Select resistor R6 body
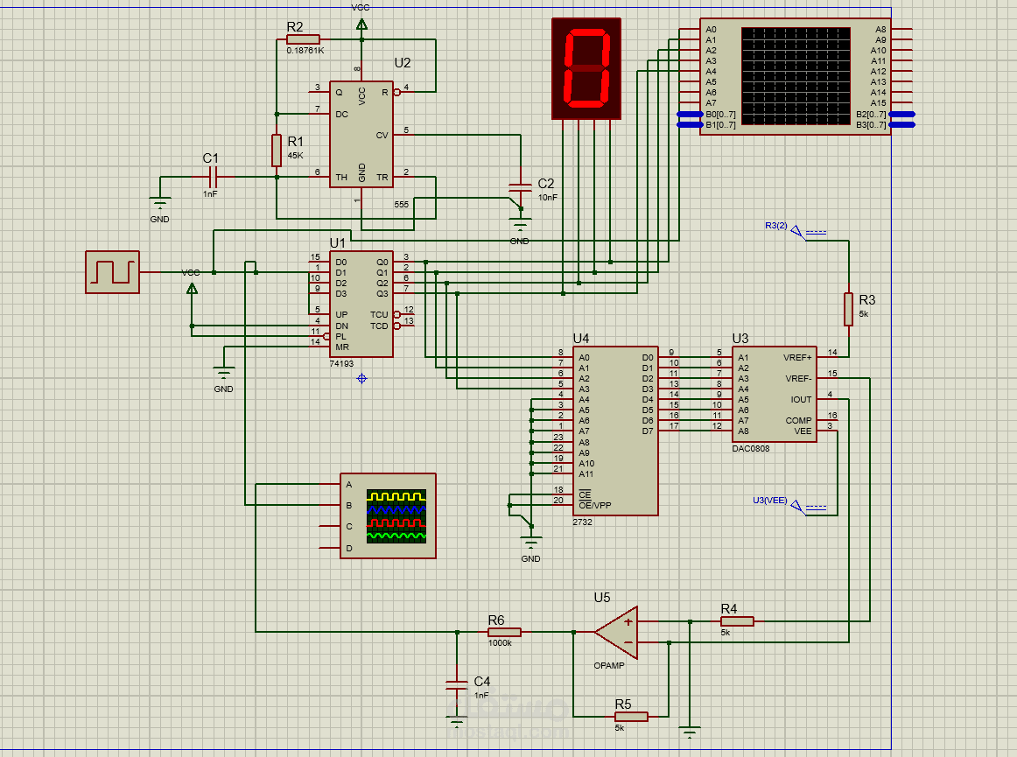Screen dimensions: 1017x757 [x=505, y=632]
